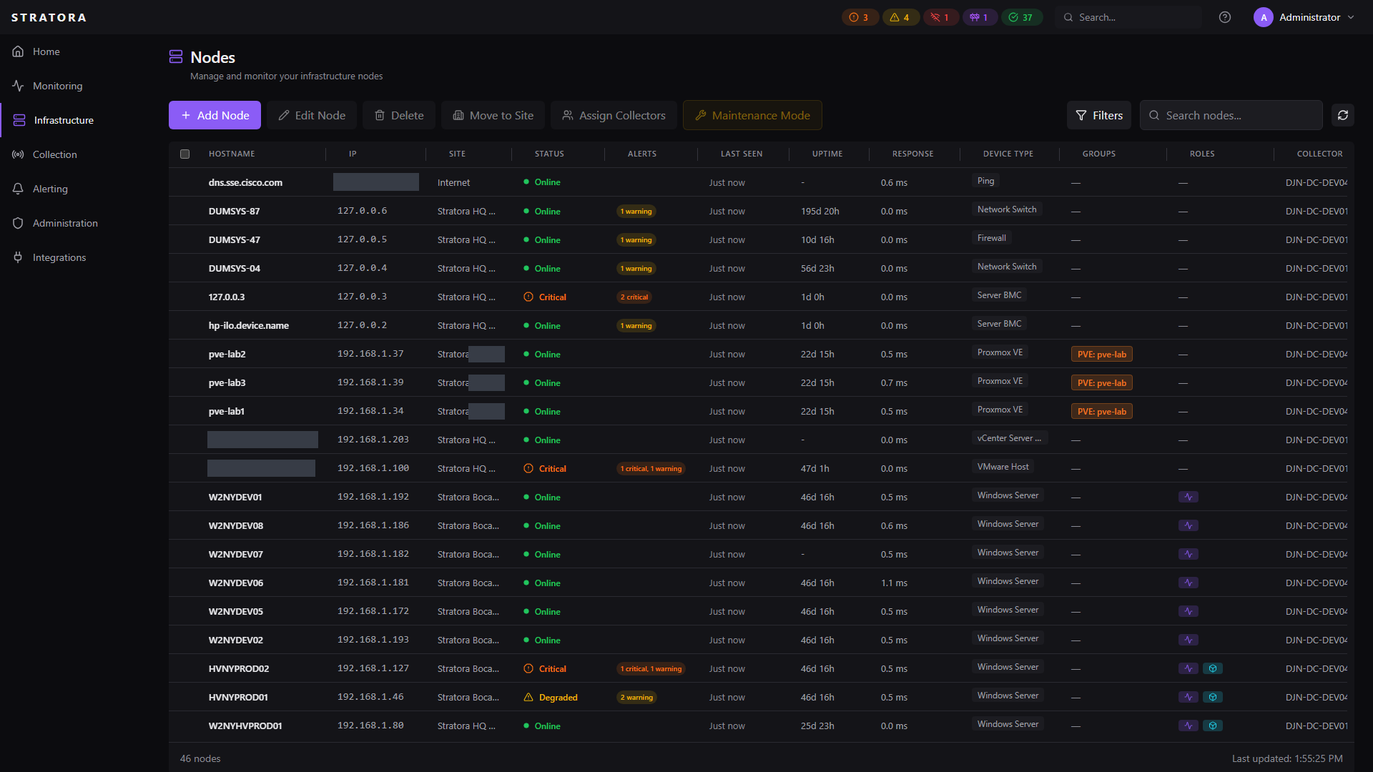Image resolution: width=1373 pixels, height=772 pixels.
Task: Sort by the HOSTNAME column header
Action: click(232, 154)
